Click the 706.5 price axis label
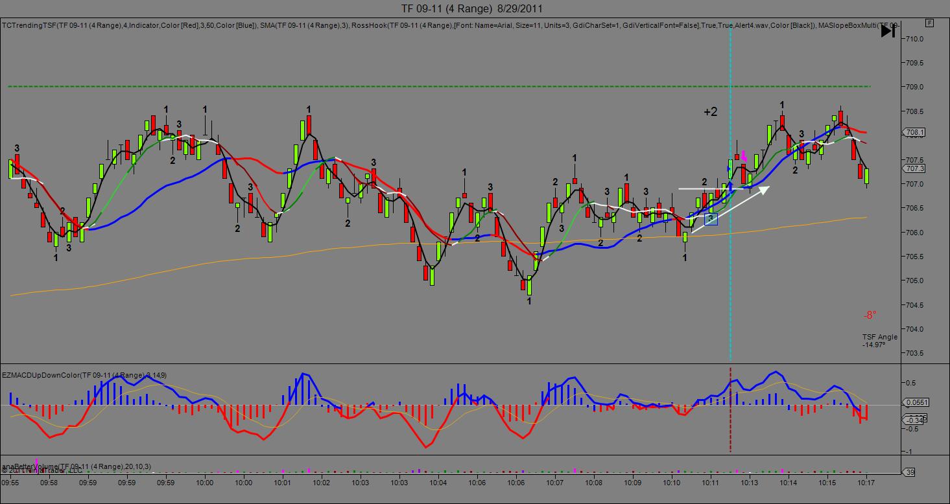This screenshot has width=950, height=504. (x=914, y=209)
